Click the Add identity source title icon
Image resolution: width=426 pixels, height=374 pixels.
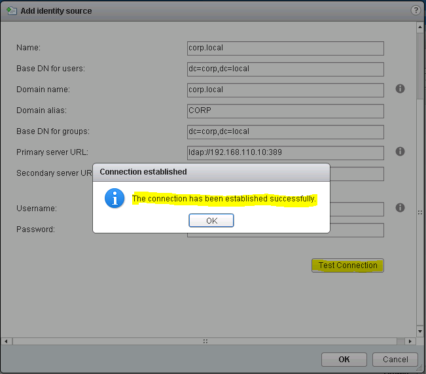[x=11, y=11]
